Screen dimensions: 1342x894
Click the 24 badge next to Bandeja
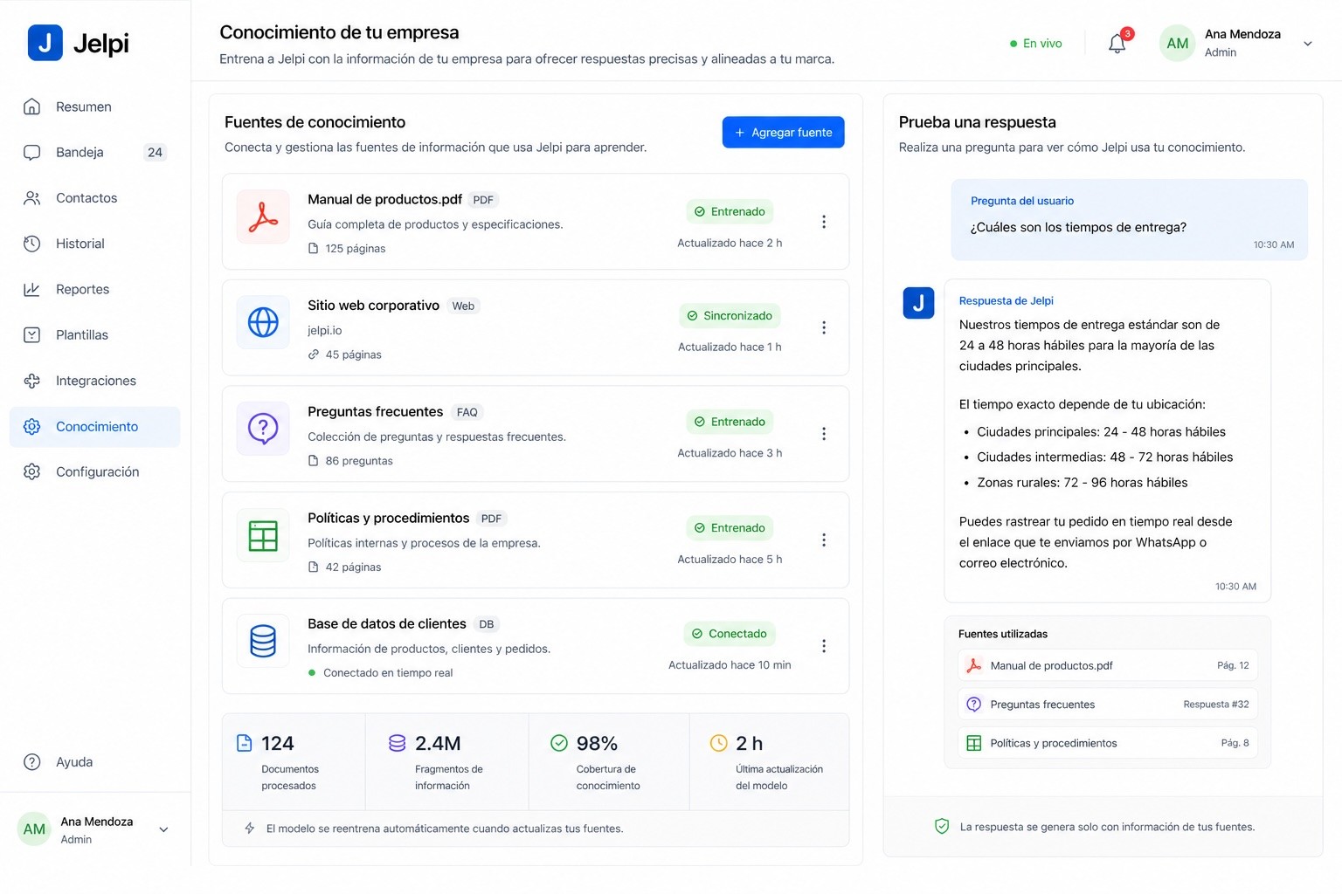[x=155, y=152]
